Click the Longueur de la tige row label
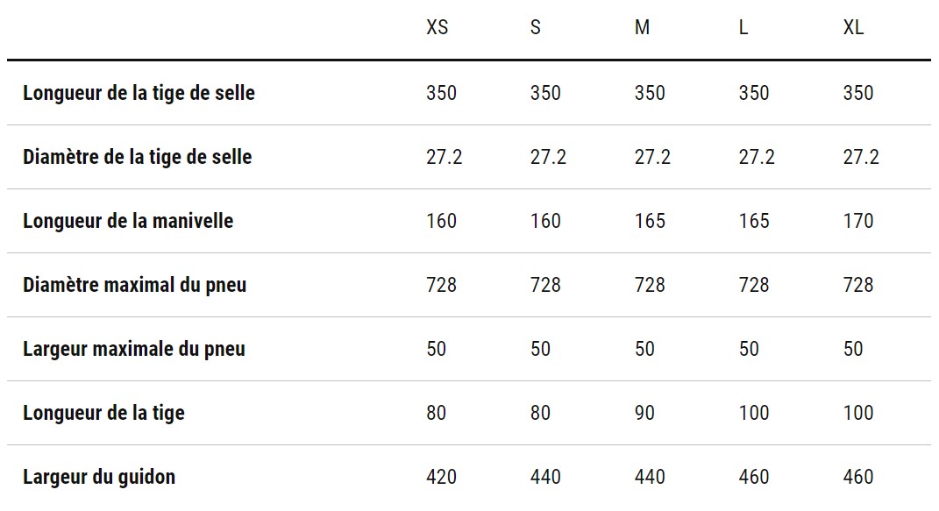Image resolution: width=939 pixels, height=511 pixels. coord(103,414)
